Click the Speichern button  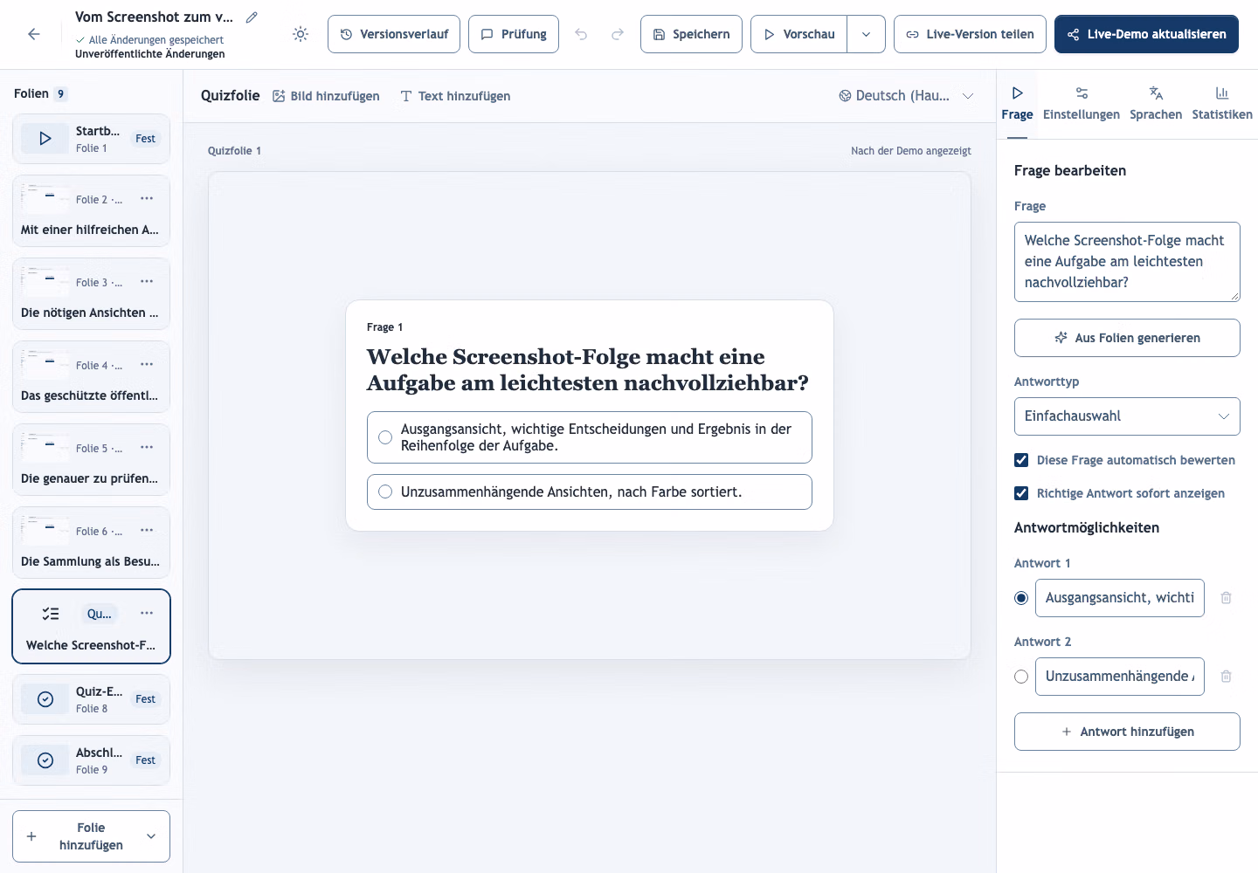click(x=691, y=34)
